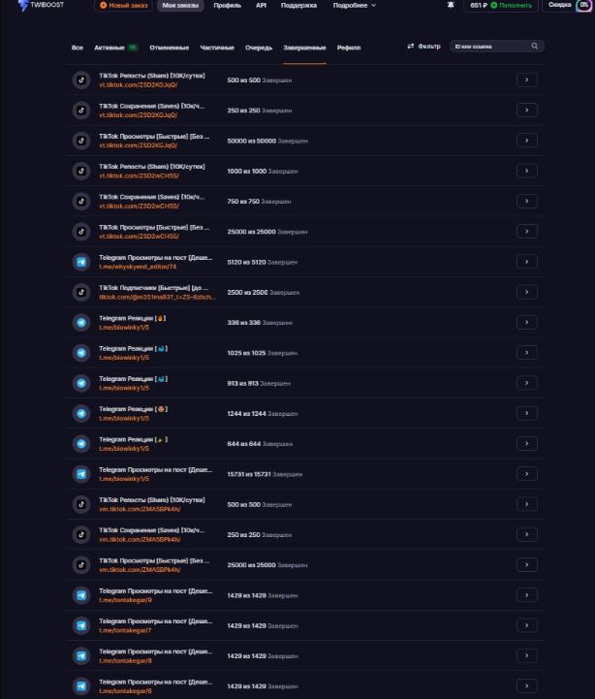Viewport: 595px width, 699px height.
Task: Expand details arrow for 50000 из 50000 order
Action: point(527,141)
